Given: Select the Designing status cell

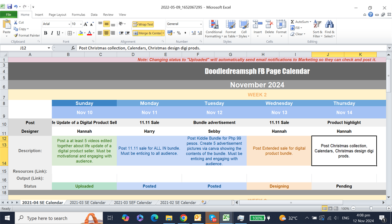Looking at the screenshot, I should click(279, 186).
